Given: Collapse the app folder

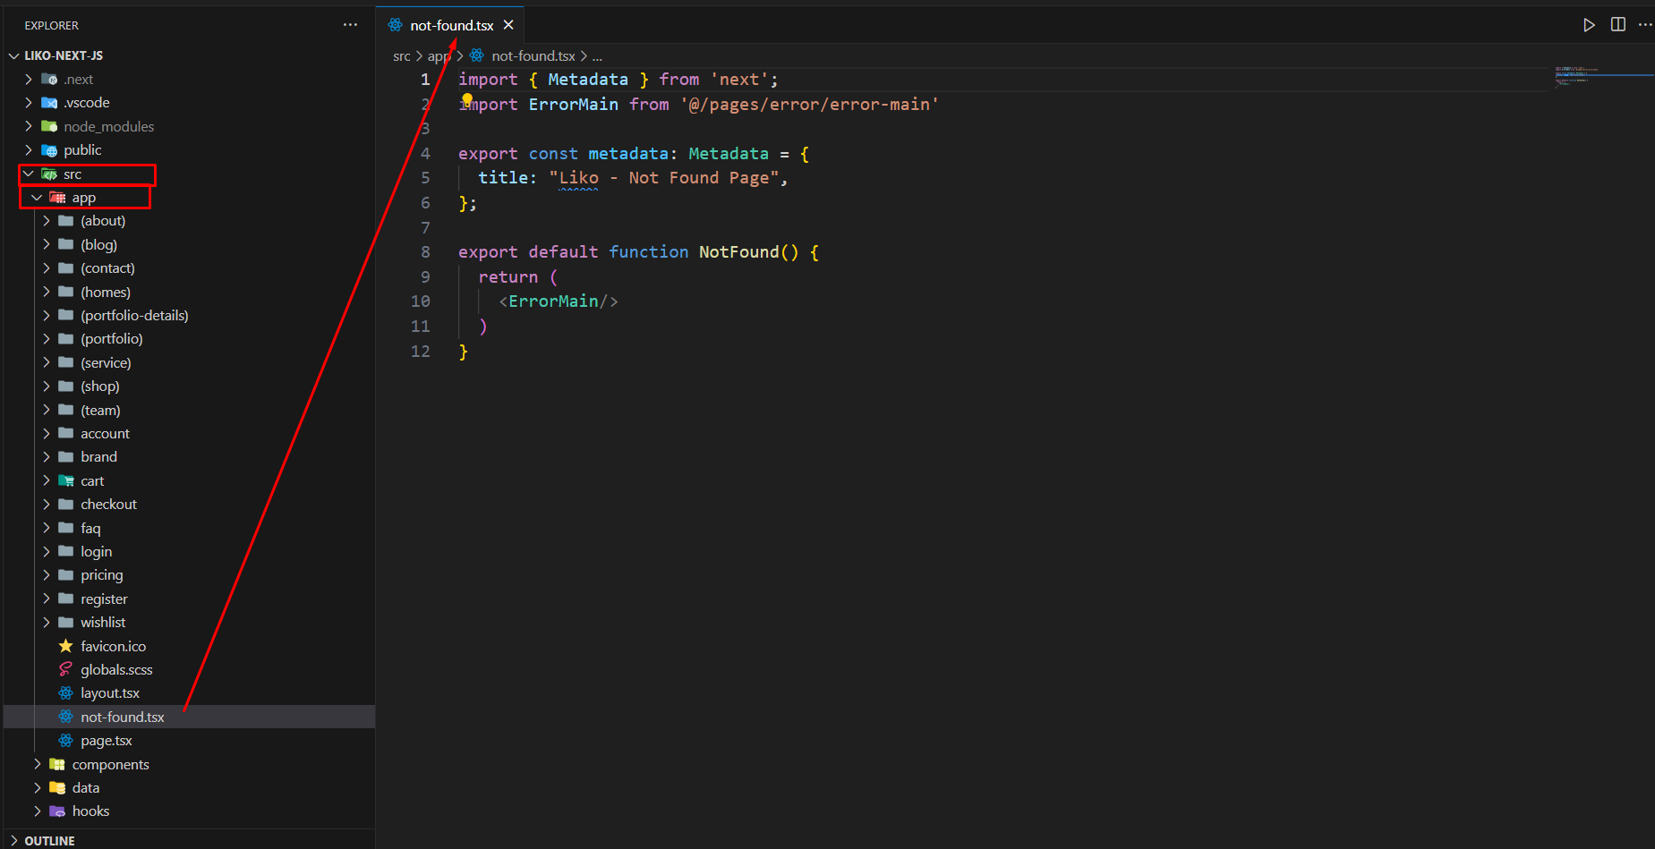Looking at the screenshot, I should pyautogui.click(x=83, y=198).
